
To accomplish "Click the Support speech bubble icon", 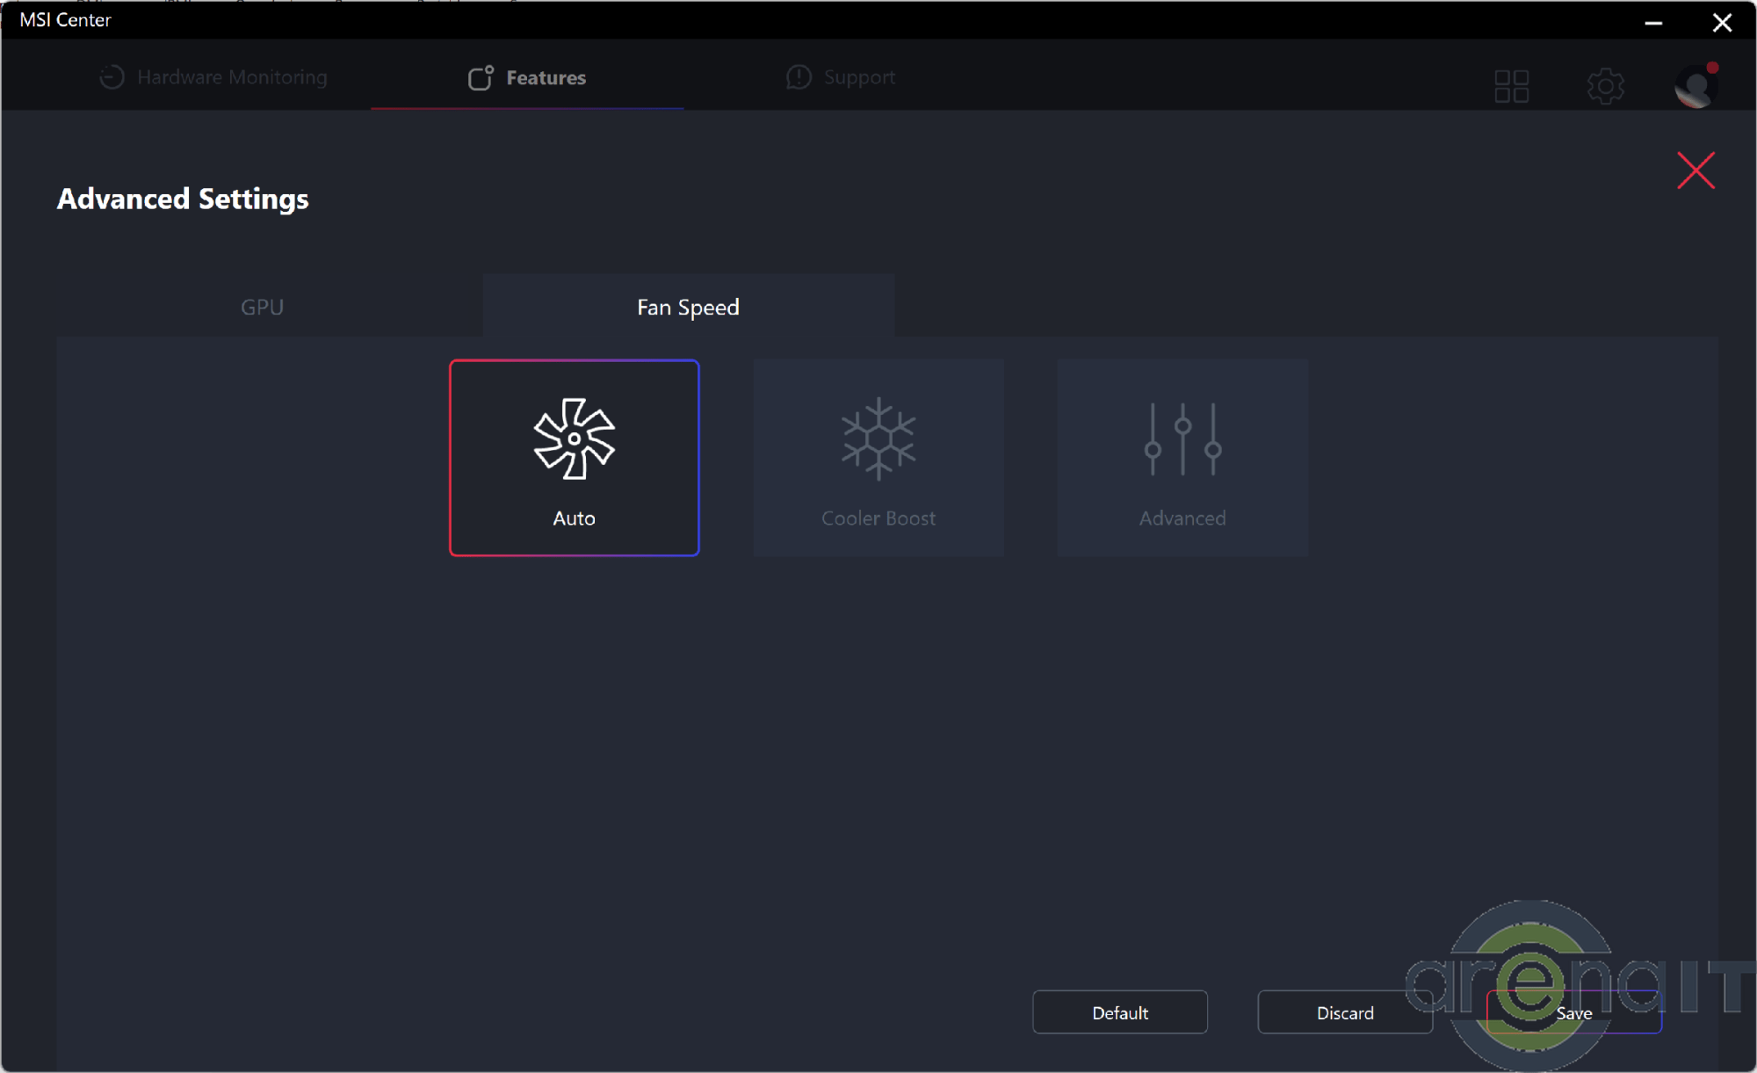I will tap(798, 77).
